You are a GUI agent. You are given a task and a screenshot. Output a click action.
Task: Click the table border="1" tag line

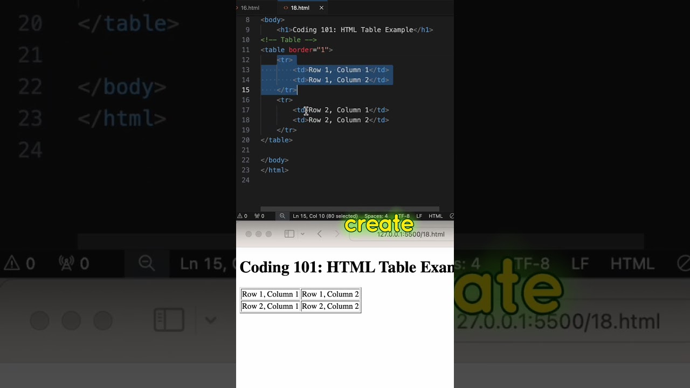pyautogui.click(x=296, y=50)
